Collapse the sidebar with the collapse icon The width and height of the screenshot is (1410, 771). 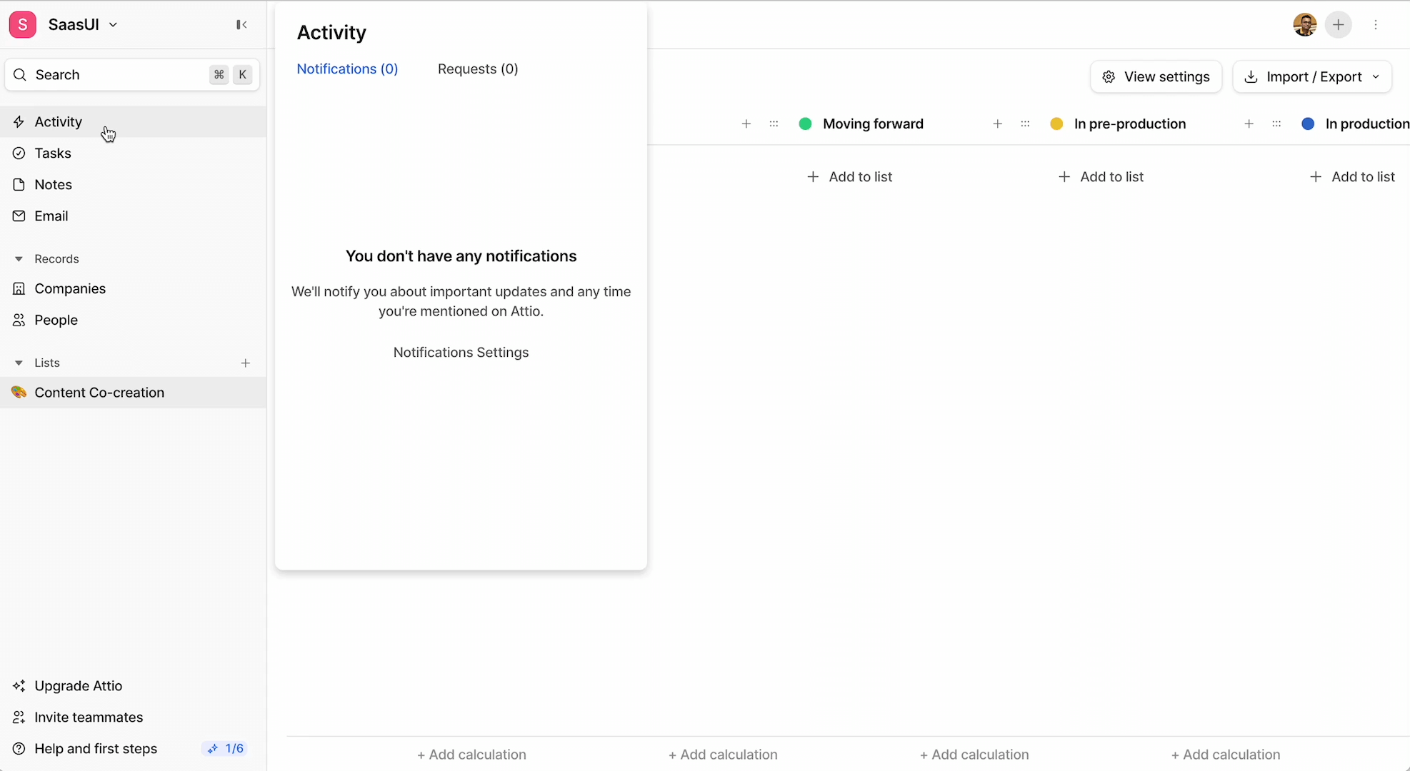(241, 25)
